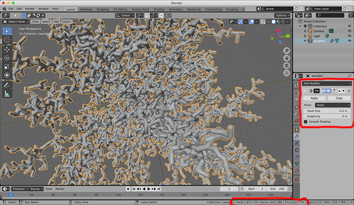Click the Voxel Size value field

327,110
